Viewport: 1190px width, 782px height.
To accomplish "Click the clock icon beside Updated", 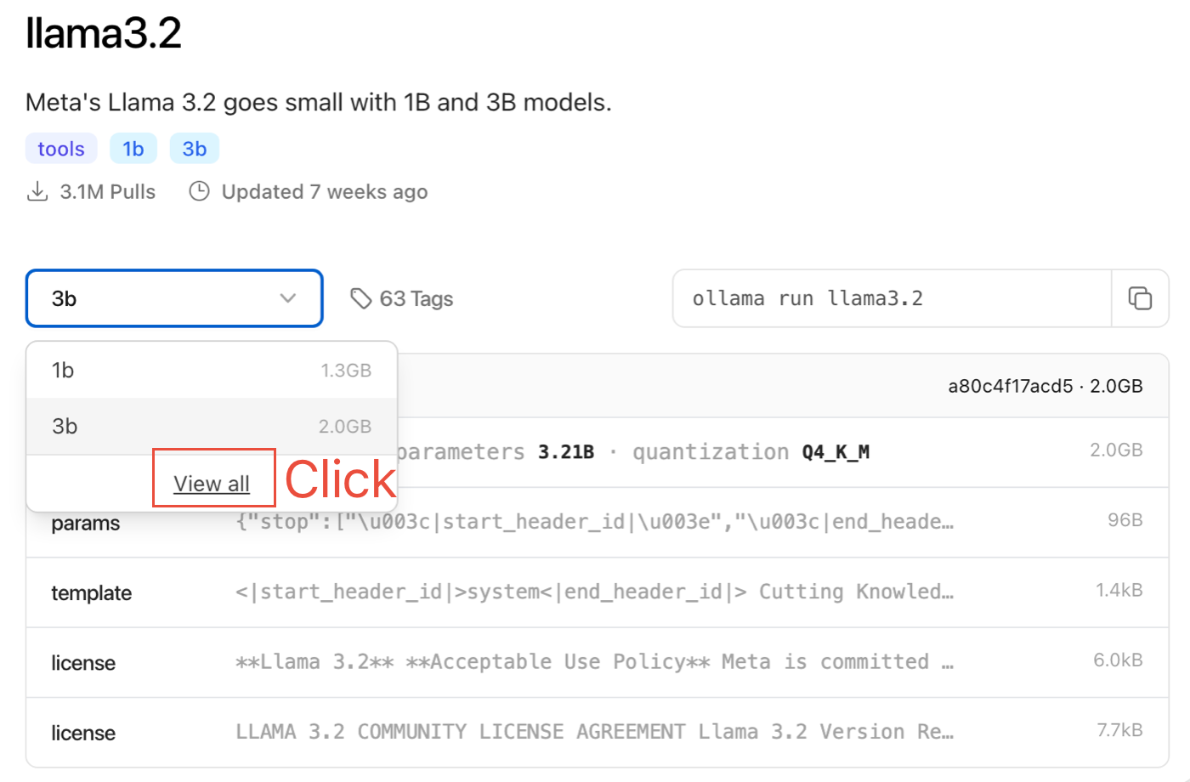I will pyautogui.click(x=199, y=191).
